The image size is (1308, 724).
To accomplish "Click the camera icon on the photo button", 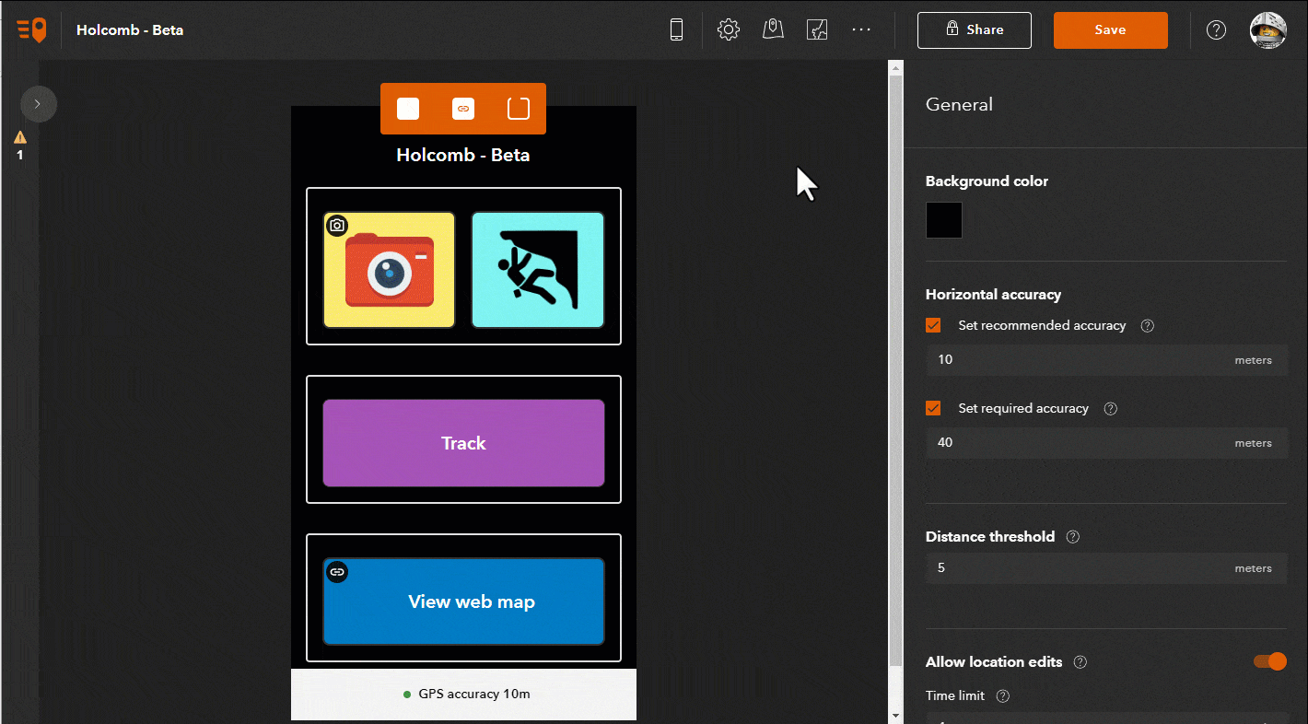I will (x=337, y=225).
